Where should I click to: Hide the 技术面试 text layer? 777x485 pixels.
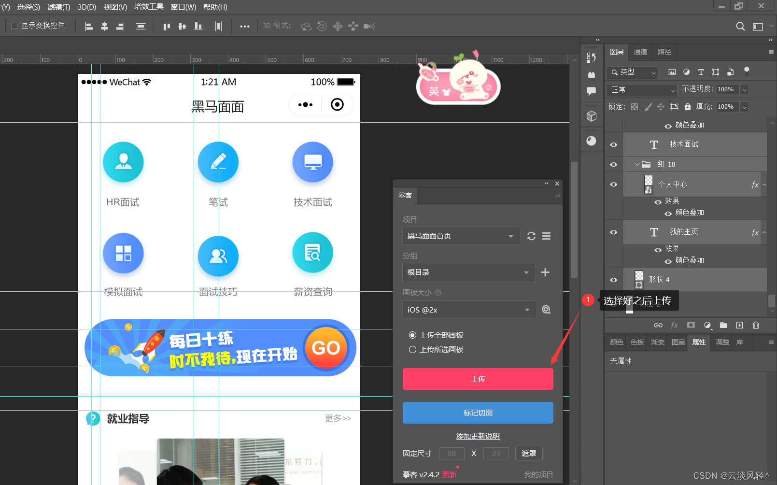coord(614,145)
